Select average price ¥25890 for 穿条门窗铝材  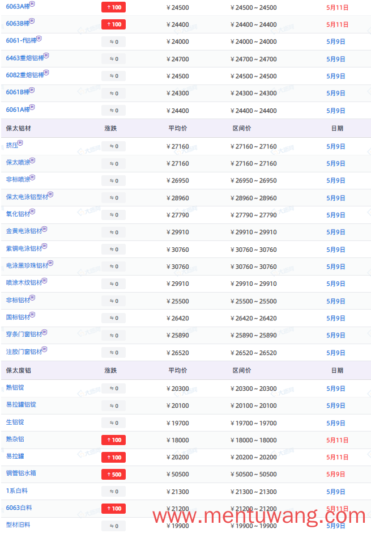(178, 335)
